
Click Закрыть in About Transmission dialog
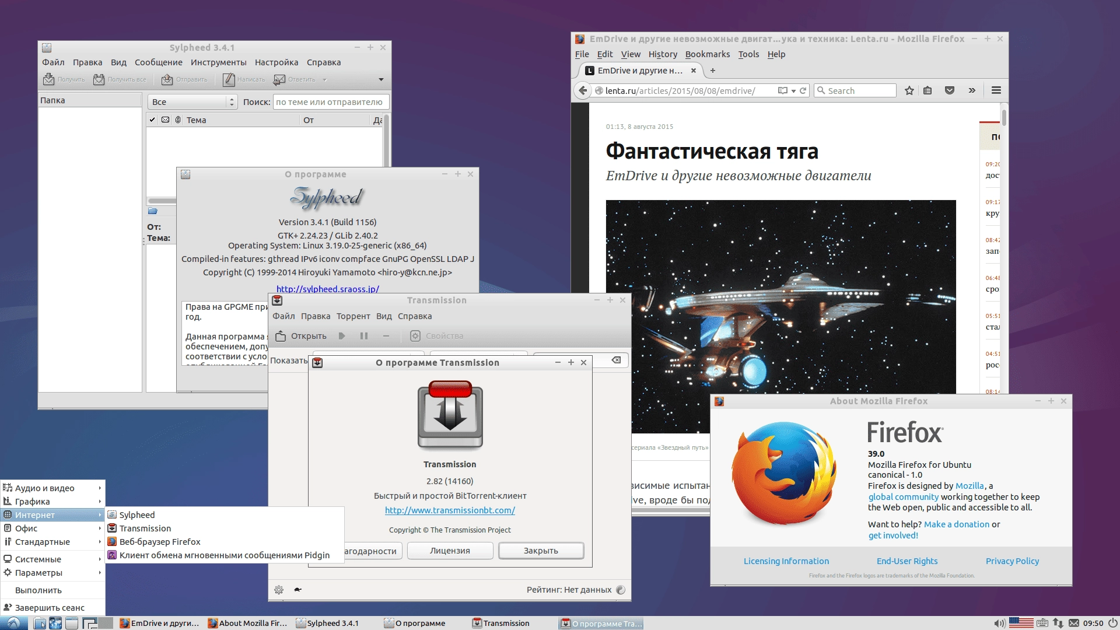pos(541,551)
